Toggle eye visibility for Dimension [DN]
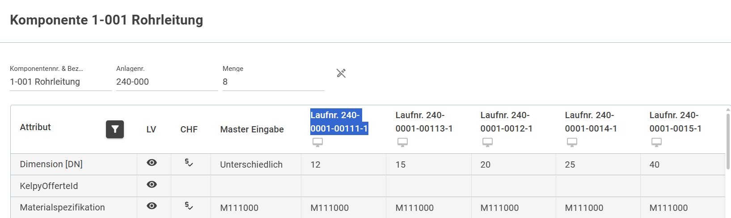Screen dimensions: 731x218 (x=152, y=163)
